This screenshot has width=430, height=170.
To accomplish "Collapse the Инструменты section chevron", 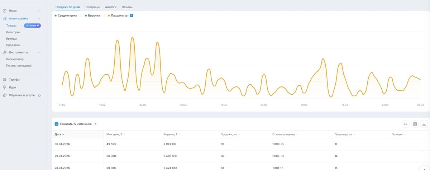I will click(x=39, y=52).
